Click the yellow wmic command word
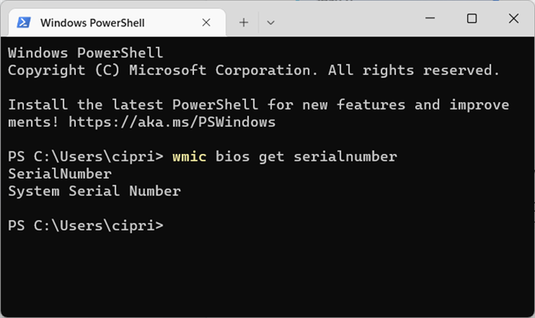Image resolution: width=535 pixels, height=318 pixels. pyautogui.click(x=189, y=157)
